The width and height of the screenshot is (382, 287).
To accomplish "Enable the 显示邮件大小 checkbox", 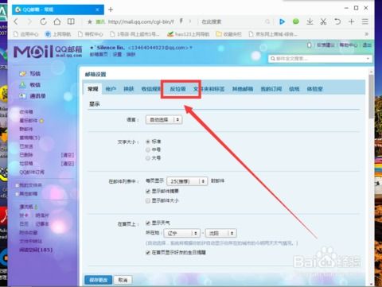I will point(148,200).
